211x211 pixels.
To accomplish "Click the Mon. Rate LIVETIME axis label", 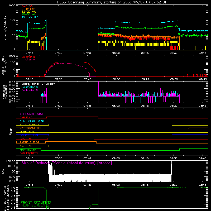I will click(x=6, y=198).
